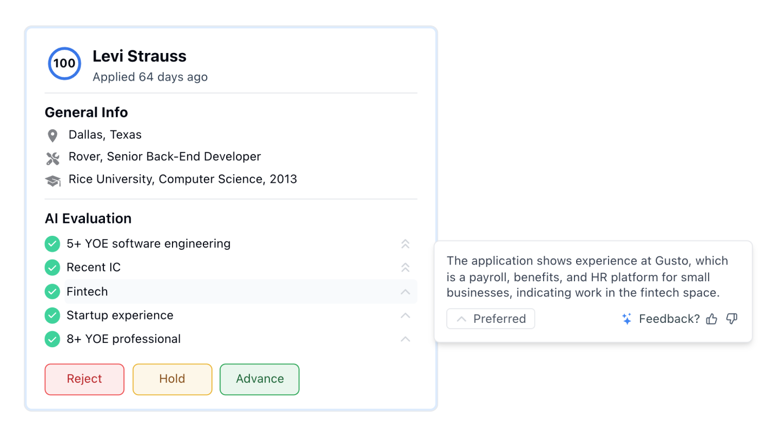Expand double chevron on Recent IC row

(x=405, y=268)
